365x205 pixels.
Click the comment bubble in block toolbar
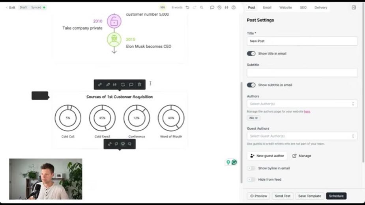(131, 85)
